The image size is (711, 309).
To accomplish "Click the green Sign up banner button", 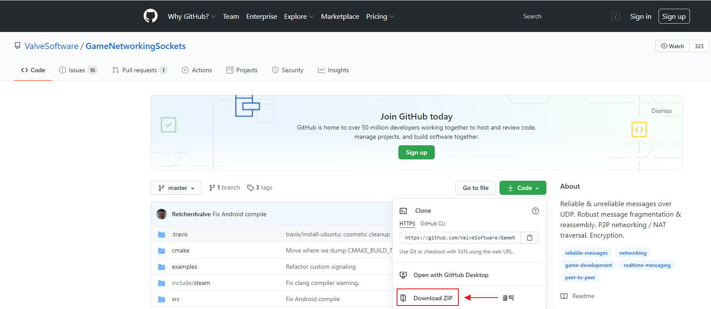I will [416, 152].
